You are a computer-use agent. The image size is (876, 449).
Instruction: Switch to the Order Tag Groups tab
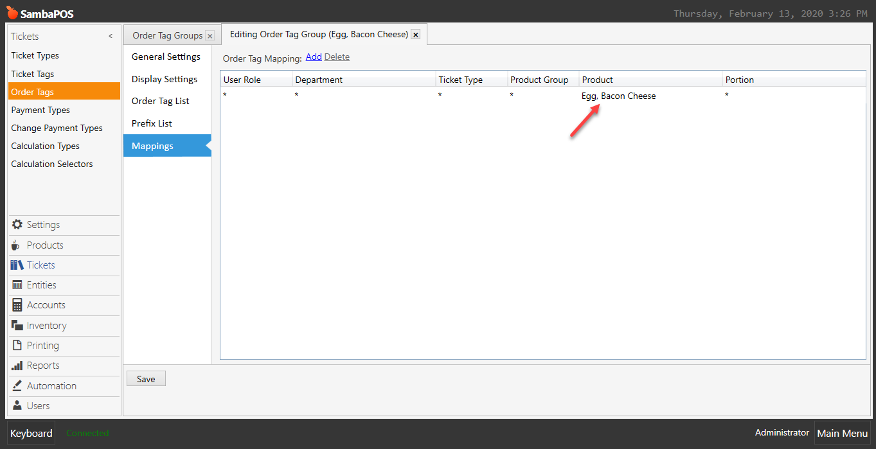point(166,35)
